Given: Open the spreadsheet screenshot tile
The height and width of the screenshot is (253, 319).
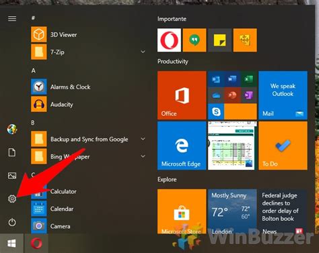Looking at the screenshot, I should 232,146.
